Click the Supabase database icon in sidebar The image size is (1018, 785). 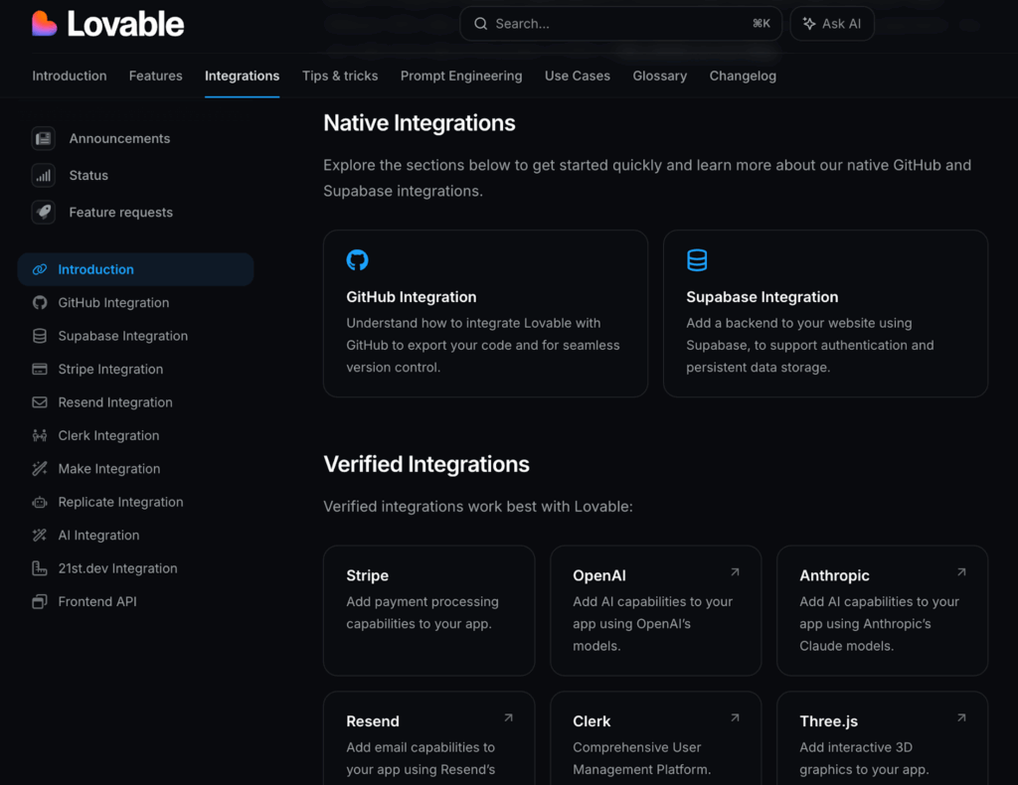point(40,336)
